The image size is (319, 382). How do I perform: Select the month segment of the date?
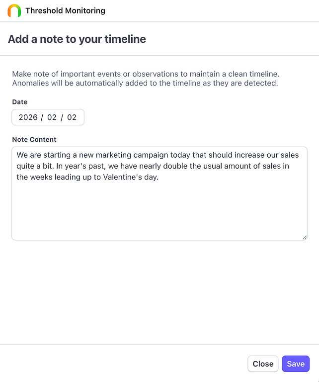coord(52,117)
